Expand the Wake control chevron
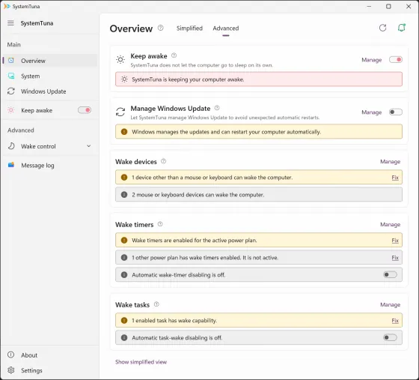Viewport: 419px width, 380px height. [x=89, y=146]
